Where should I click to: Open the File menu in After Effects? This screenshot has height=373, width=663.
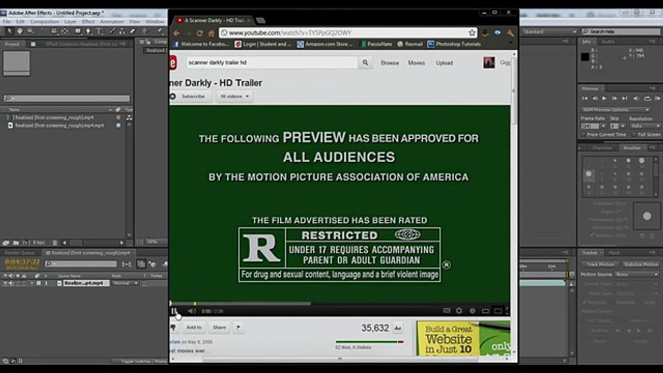7,22
